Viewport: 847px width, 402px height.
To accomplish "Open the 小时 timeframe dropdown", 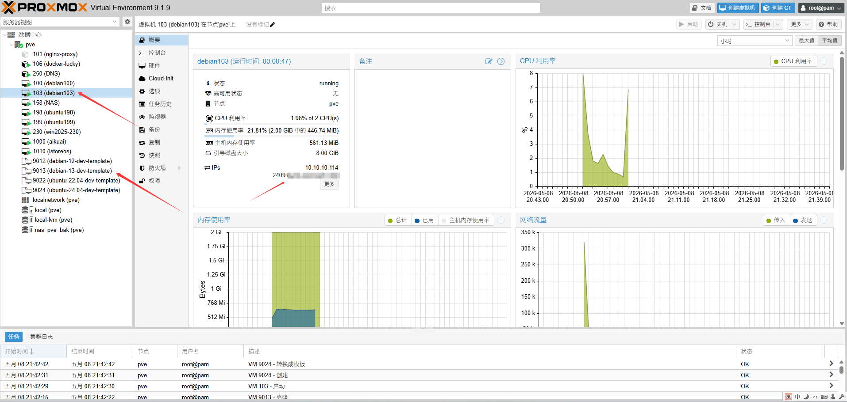I will [787, 41].
